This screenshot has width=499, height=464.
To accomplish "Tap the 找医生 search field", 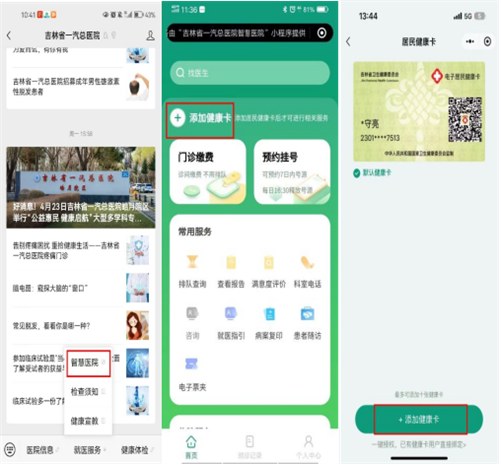I will tap(249, 73).
